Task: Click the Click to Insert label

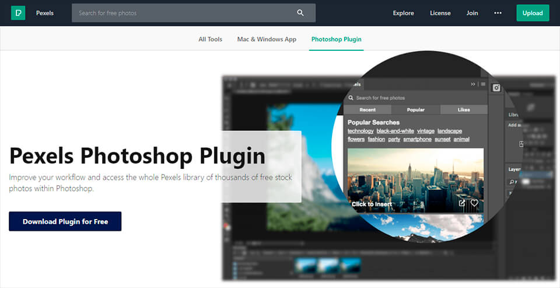Action: (x=372, y=204)
